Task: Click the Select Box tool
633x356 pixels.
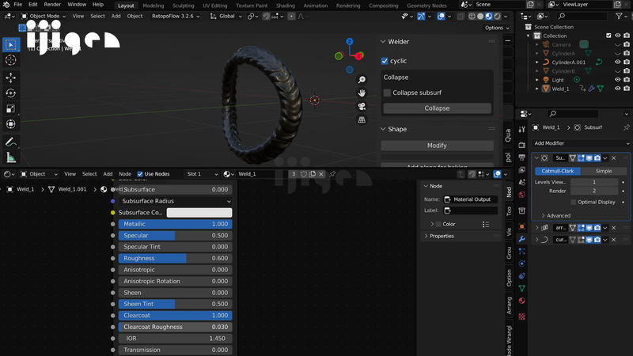Action: pyautogui.click(x=11, y=45)
